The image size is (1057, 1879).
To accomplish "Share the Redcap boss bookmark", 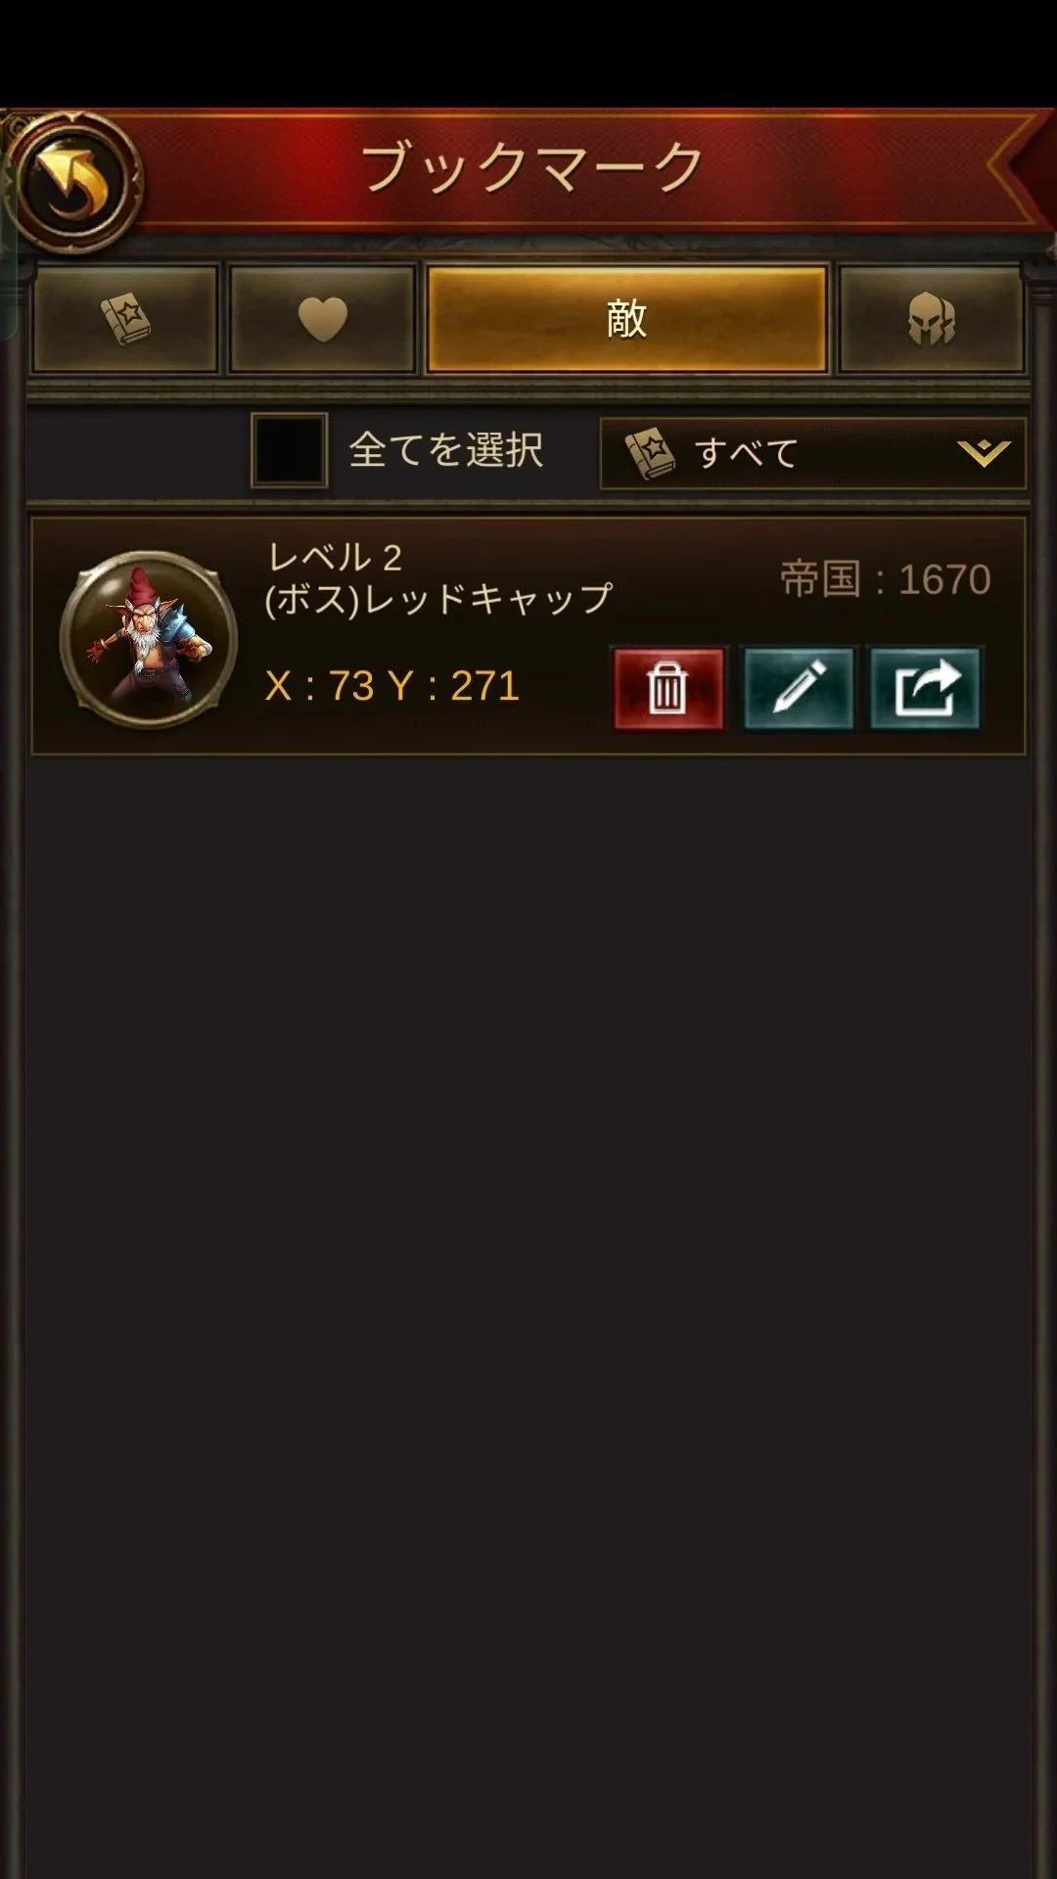I will pos(925,689).
